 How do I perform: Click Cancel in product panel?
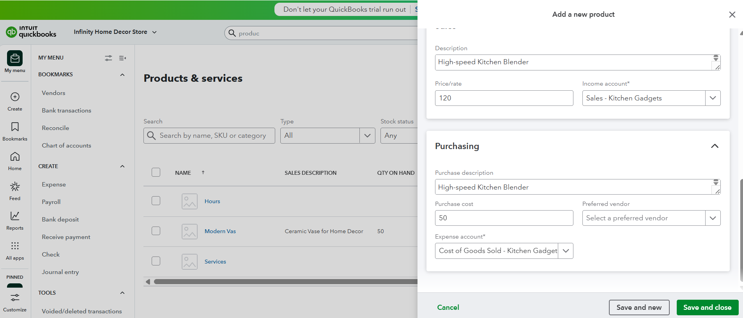click(448, 307)
